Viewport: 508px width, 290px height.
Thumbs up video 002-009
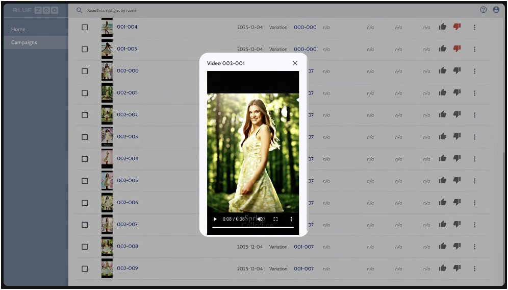(x=443, y=268)
